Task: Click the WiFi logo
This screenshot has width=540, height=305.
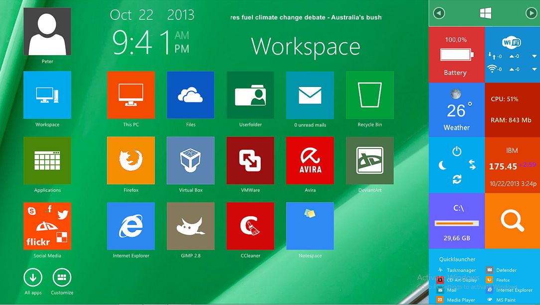Action: tap(512, 42)
